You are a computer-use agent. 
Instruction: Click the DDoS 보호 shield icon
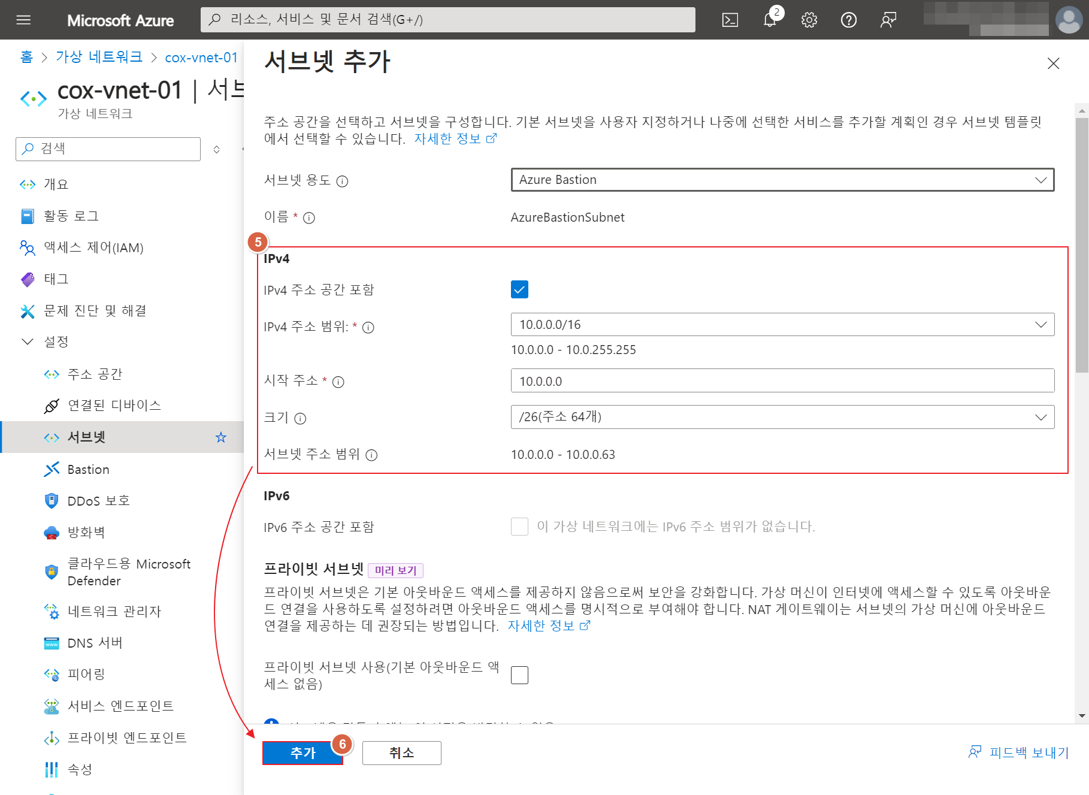point(52,501)
